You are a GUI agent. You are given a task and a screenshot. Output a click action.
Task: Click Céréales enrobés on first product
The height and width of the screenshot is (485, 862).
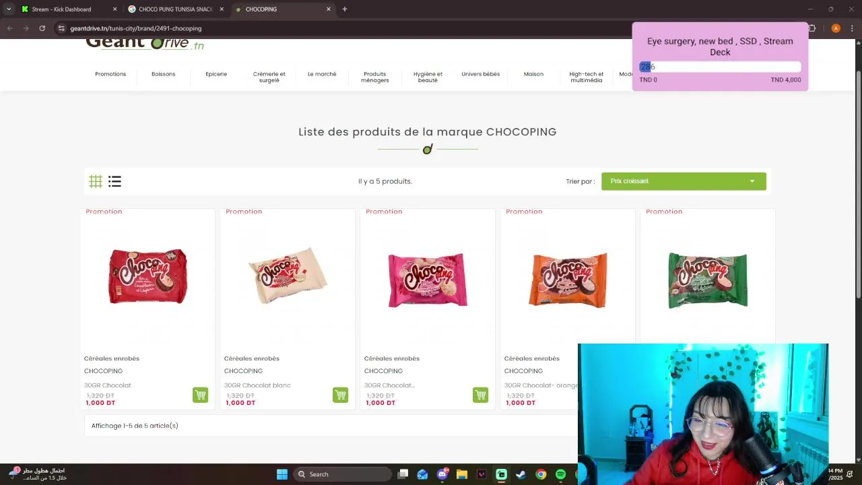pos(112,358)
